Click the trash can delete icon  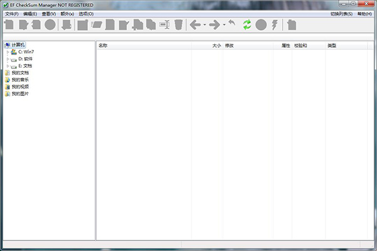(178, 24)
